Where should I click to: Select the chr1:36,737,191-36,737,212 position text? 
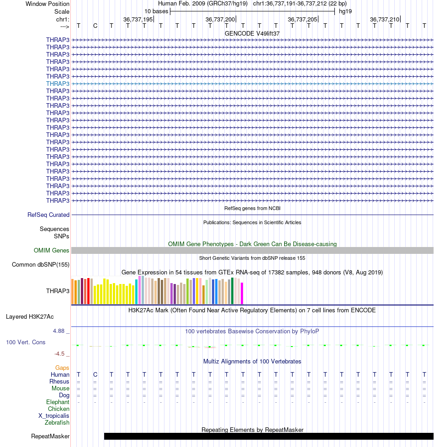300,4
